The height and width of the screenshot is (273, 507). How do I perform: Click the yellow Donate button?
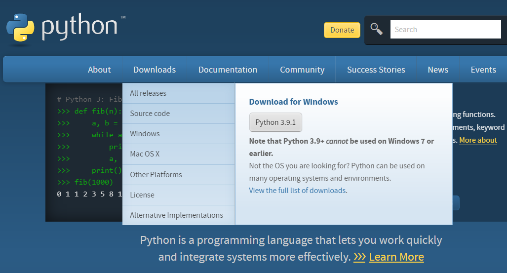(342, 30)
